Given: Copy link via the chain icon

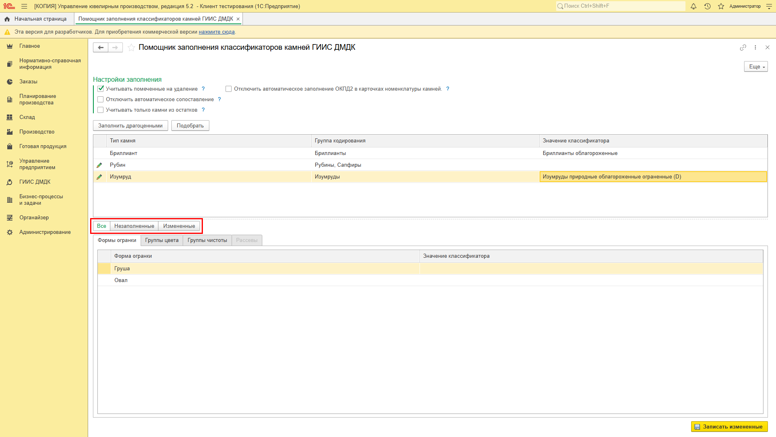Looking at the screenshot, I should click(x=743, y=47).
